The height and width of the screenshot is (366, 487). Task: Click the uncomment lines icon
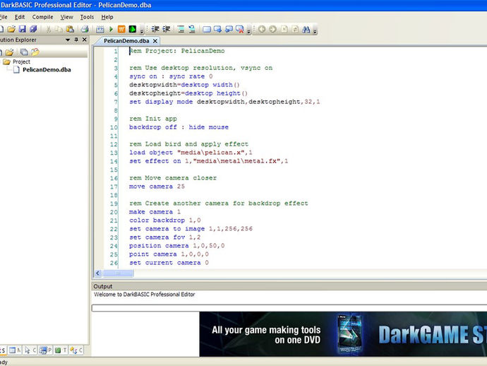[192, 29]
